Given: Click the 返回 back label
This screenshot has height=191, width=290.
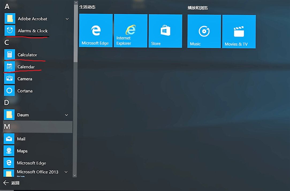Looking at the screenshot, I should coord(15,183).
